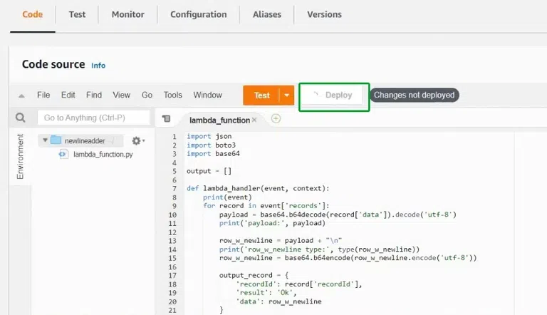Click the 'import boto3' line
The width and height of the screenshot is (547, 315).
[211, 145]
